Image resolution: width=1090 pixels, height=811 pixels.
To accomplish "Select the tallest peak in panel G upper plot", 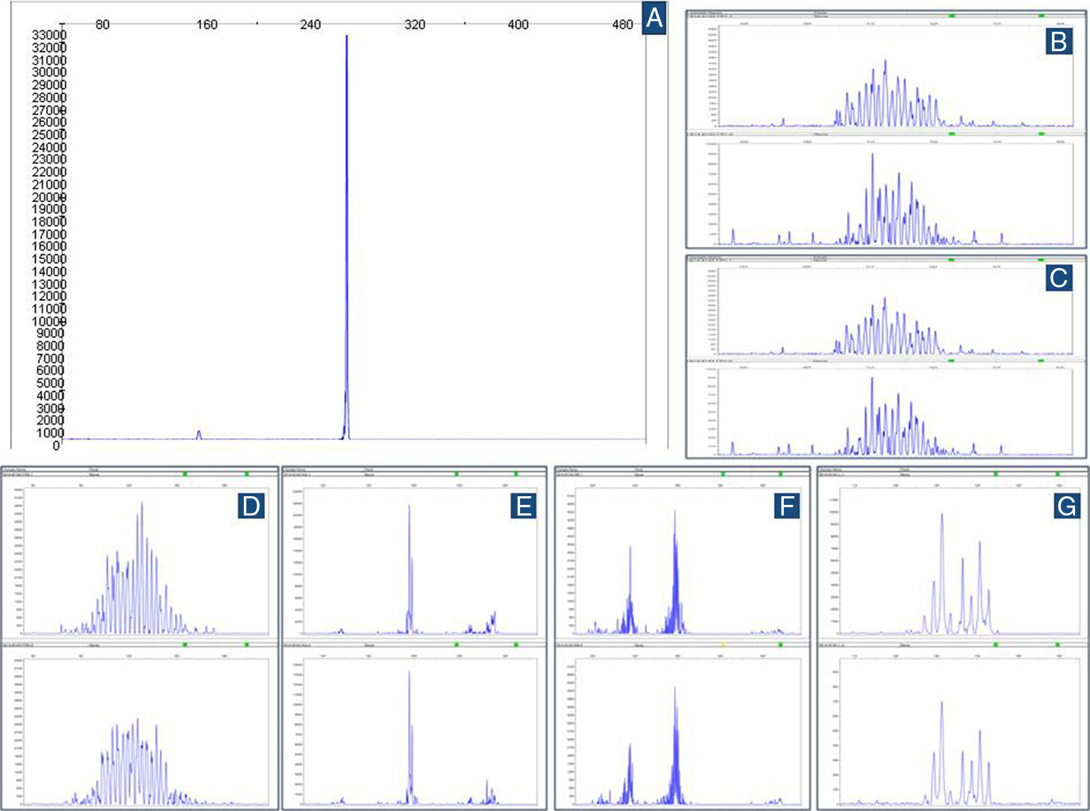I will pyautogui.click(x=942, y=516).
